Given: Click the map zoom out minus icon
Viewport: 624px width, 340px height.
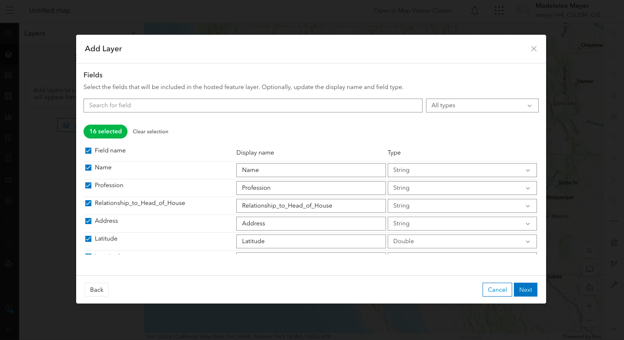Looking at the screenshot, I should click(x=589, y=320).
